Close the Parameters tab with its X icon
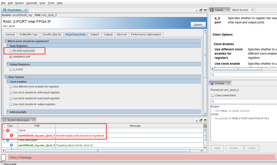The image size is (277, 165). (26, 10)
